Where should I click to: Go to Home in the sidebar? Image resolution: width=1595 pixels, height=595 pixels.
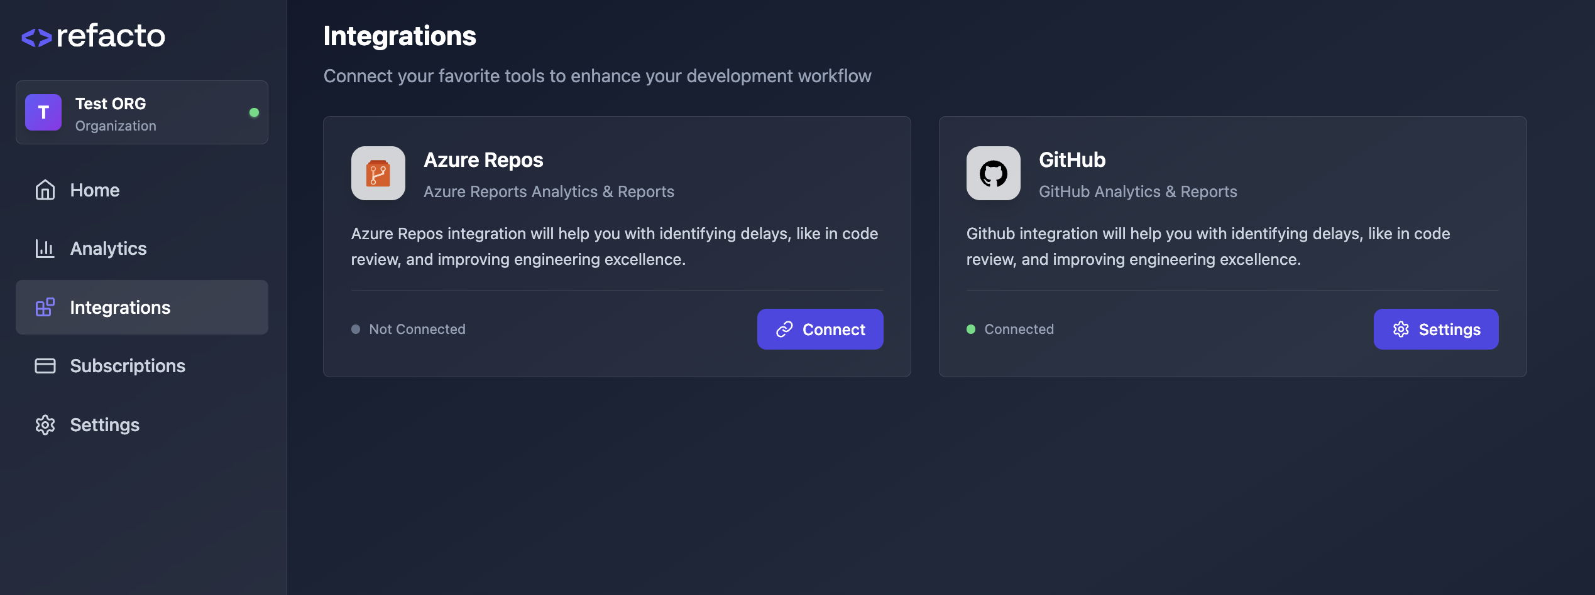click(142, 190)
